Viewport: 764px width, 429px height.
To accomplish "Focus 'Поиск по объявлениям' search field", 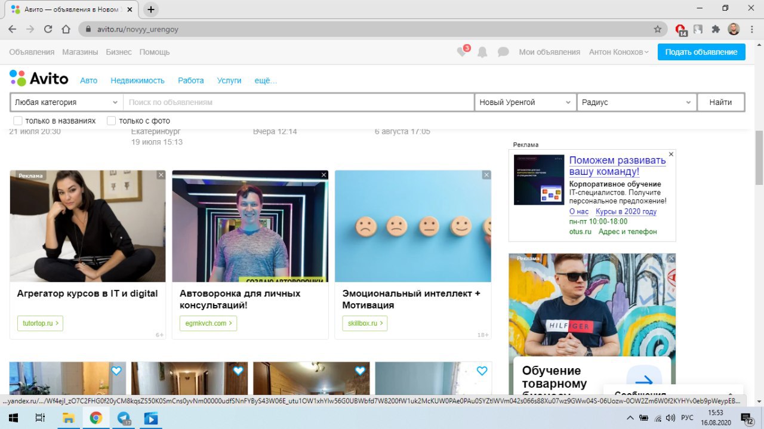I will coord(298,102).
